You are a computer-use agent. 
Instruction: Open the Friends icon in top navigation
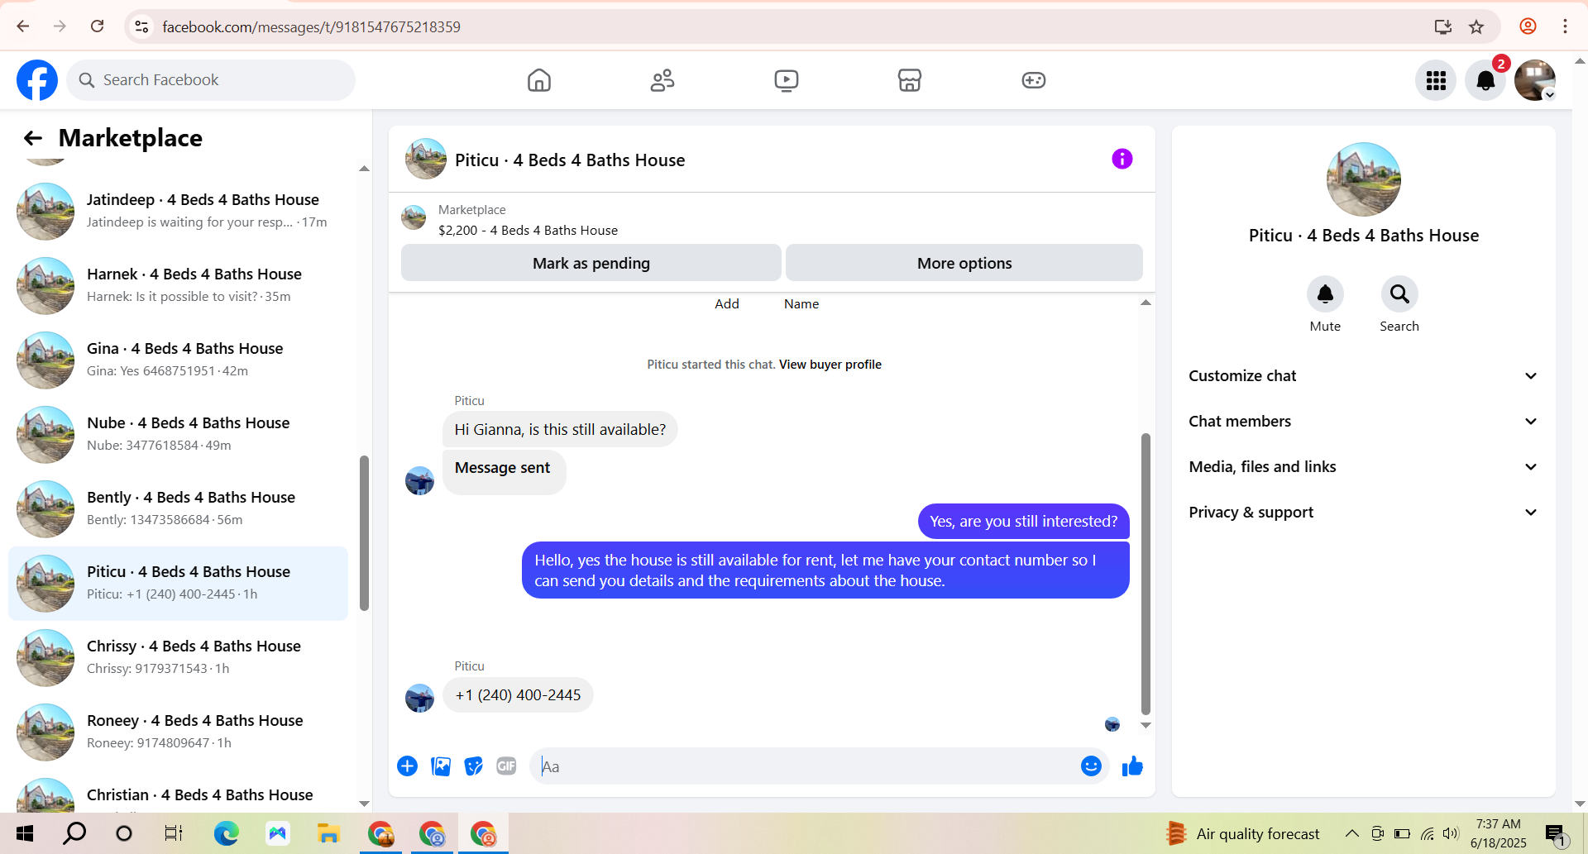662,80
